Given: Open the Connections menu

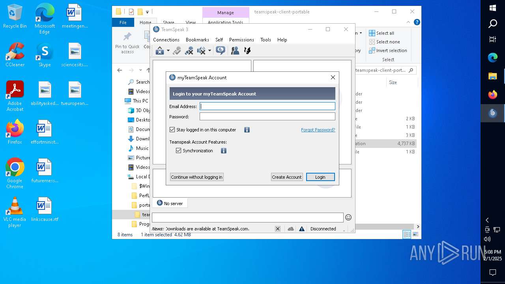Looking at the screenshot, I should coord(166,40).
